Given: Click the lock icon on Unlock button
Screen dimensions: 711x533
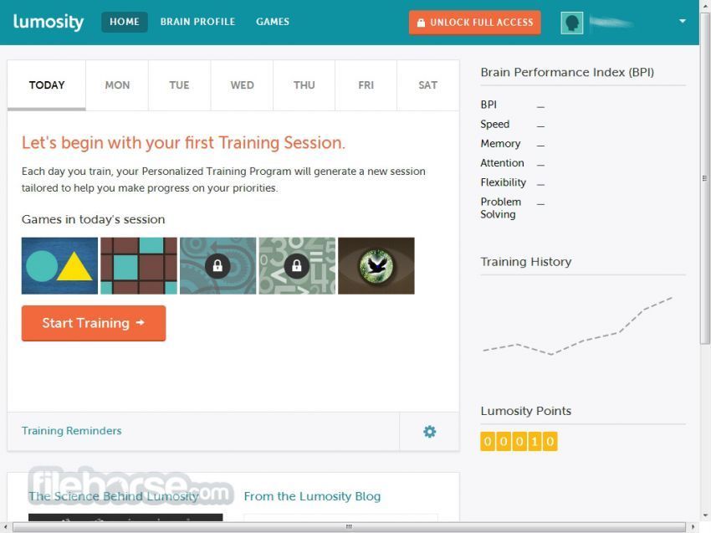Looking at the screenshot, I should pos(421,23).
